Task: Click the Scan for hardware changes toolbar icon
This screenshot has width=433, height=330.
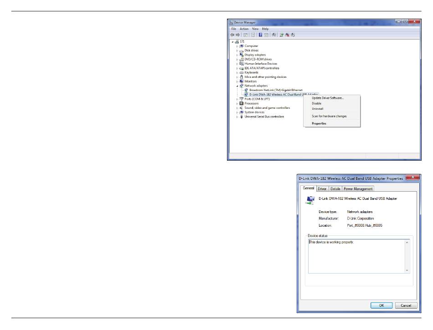Action: pyautogui.click(x=273, y=35)
